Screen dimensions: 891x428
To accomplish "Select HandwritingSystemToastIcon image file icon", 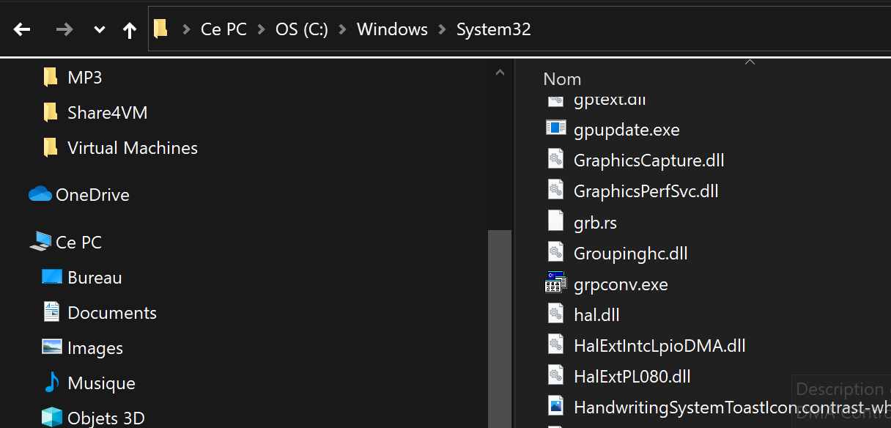I will [x=556, y=406].
